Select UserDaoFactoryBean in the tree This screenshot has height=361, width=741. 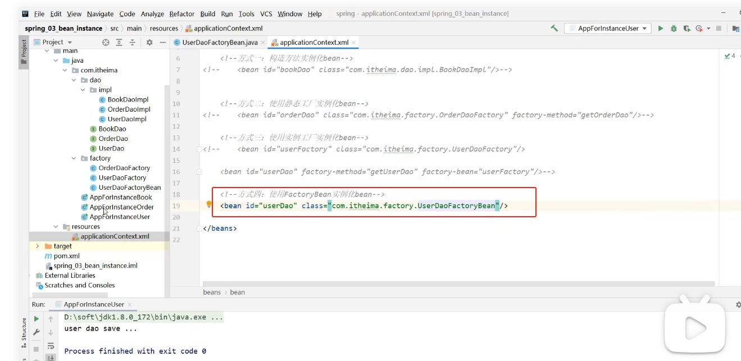[x=125, y=188]
